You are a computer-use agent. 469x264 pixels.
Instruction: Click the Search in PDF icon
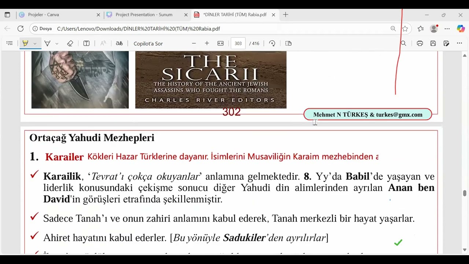click(x=403, y=43)
